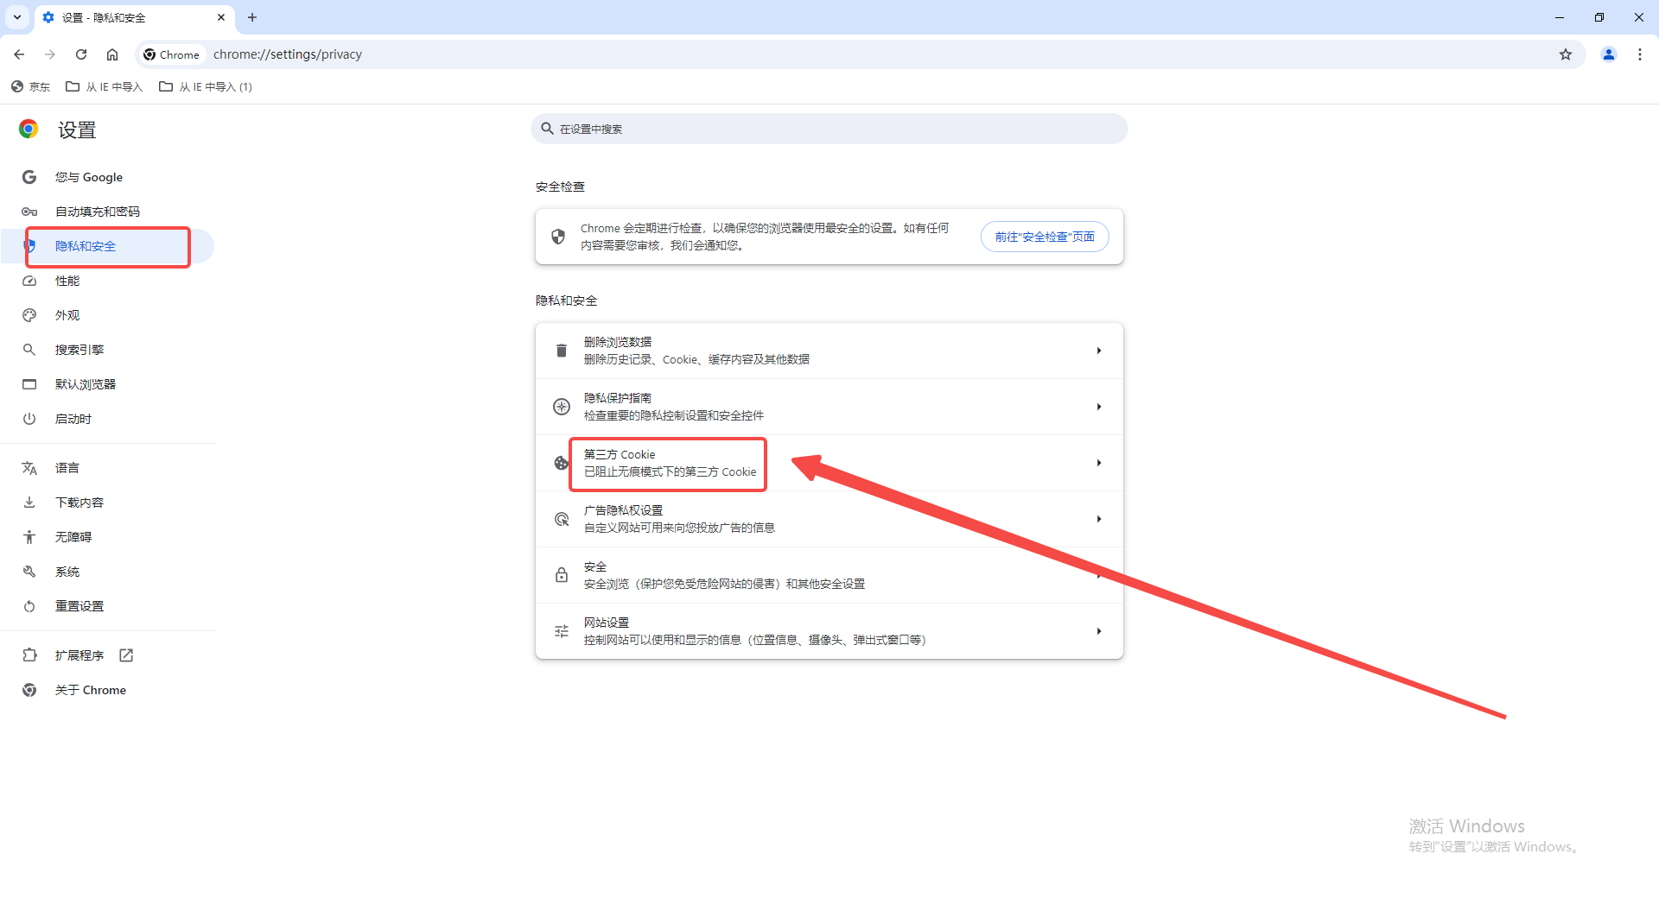Click the ad privacy icon for 广告隐私权设置
The height and width of the screenshot is (898, 1659).
pos(562,519)
